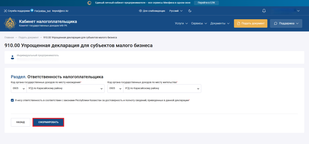Click the individual entrepreneur person icon
This screenshot has height=144, width=309.
[x=12, y=57]
